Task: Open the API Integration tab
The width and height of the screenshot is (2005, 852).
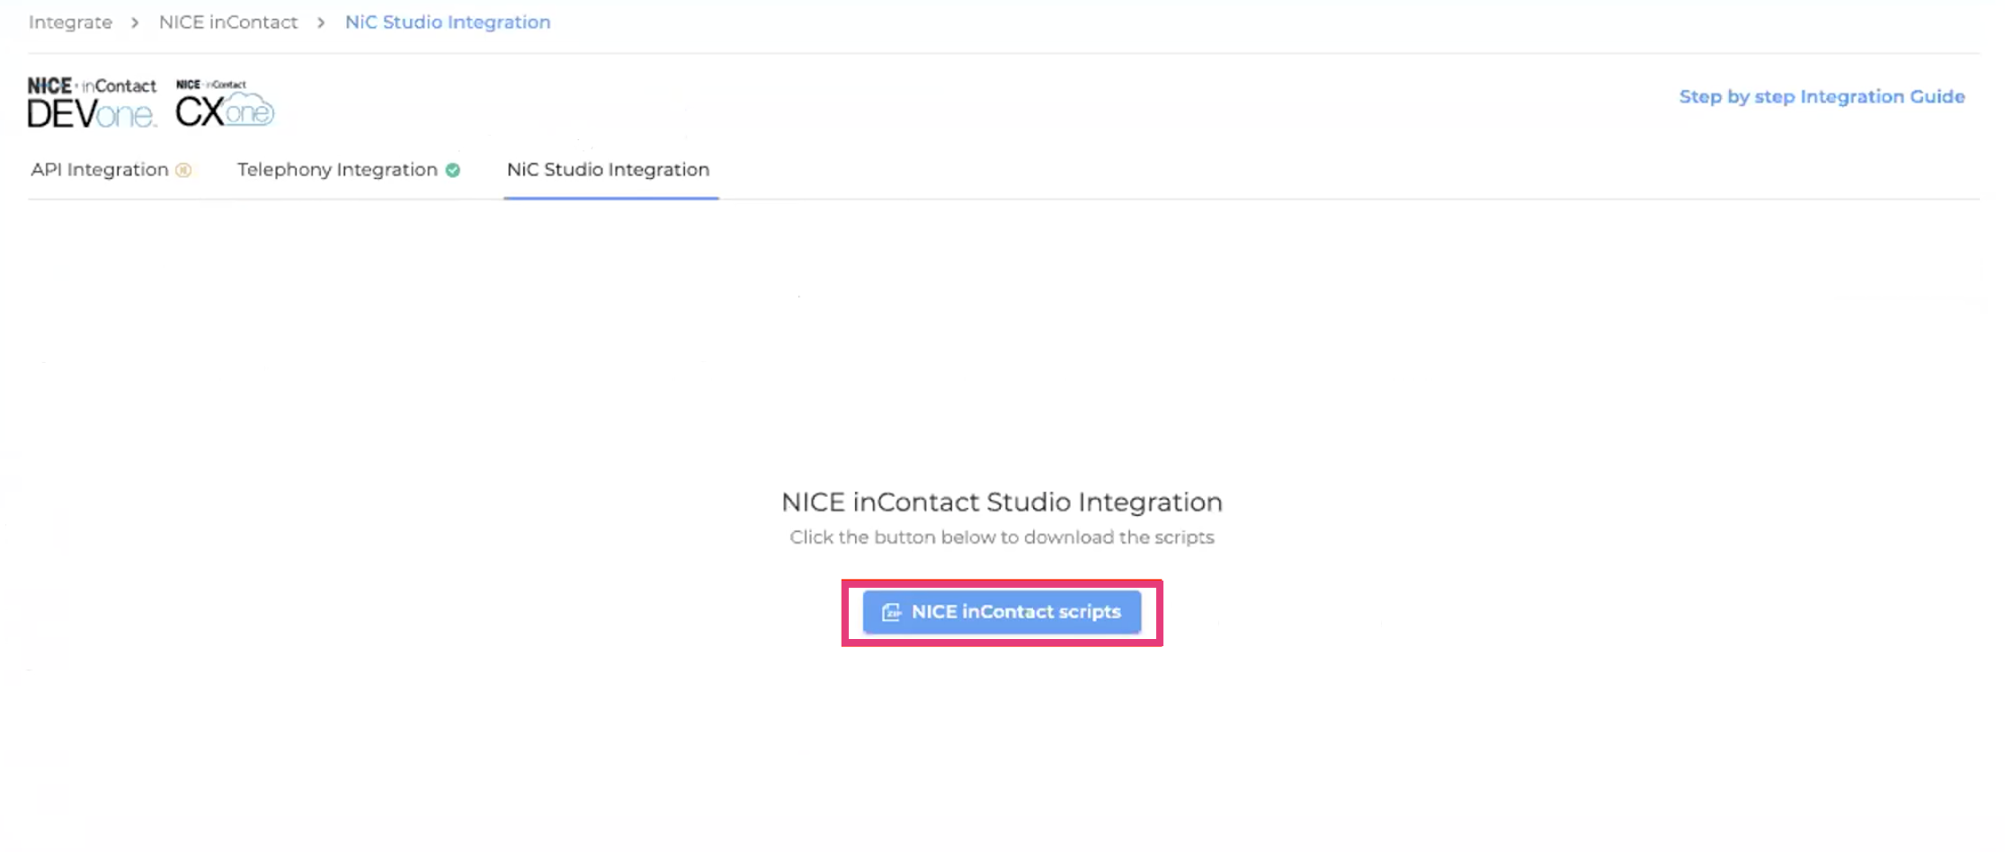Action: [100, 170]
